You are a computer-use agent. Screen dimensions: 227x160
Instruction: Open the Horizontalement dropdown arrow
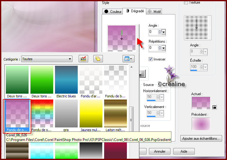162,97
